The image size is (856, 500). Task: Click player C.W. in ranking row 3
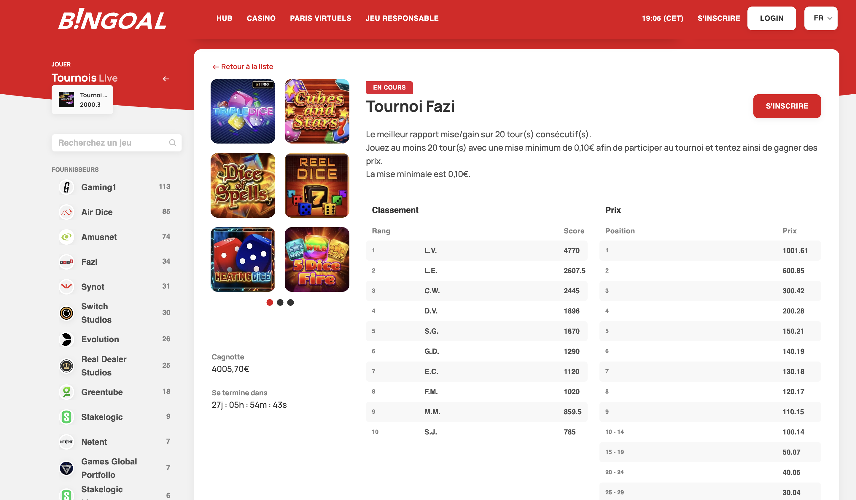(x=432, y=291)
